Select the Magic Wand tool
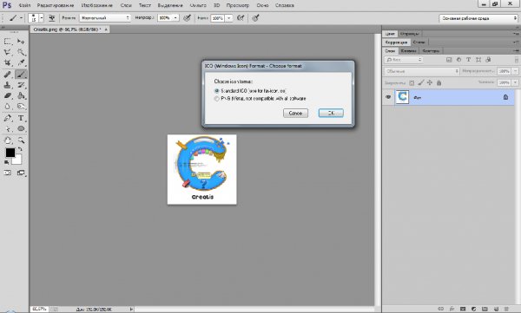 (21, 52)
